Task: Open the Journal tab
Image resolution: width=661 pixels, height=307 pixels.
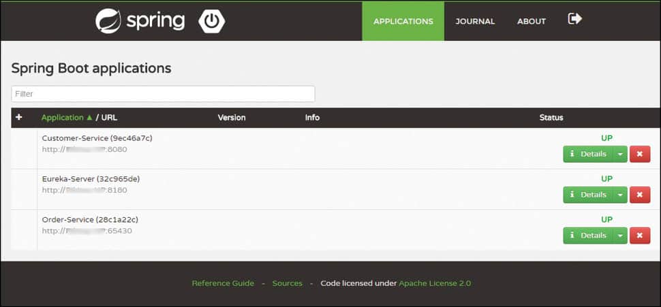Action: tap(475, 21)
